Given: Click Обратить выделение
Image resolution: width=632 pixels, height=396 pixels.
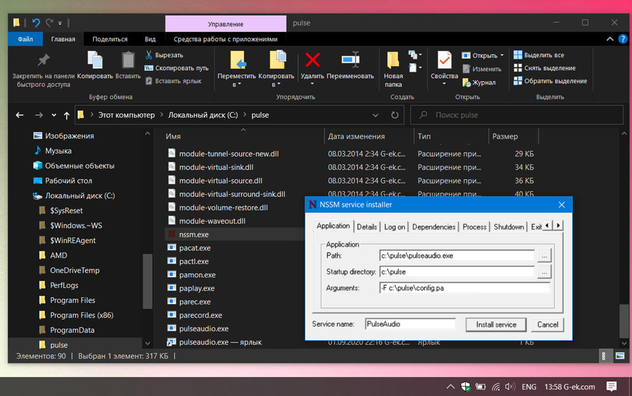Looking at the screenshot, I should click(550, 81).
